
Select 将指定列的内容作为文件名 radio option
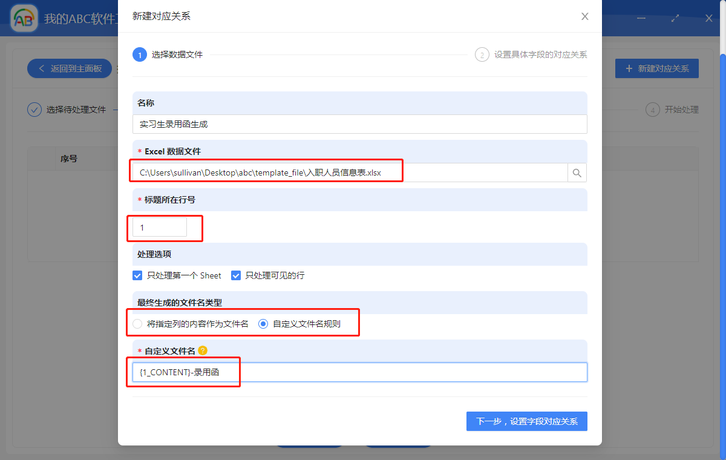[x=137, y=323]
